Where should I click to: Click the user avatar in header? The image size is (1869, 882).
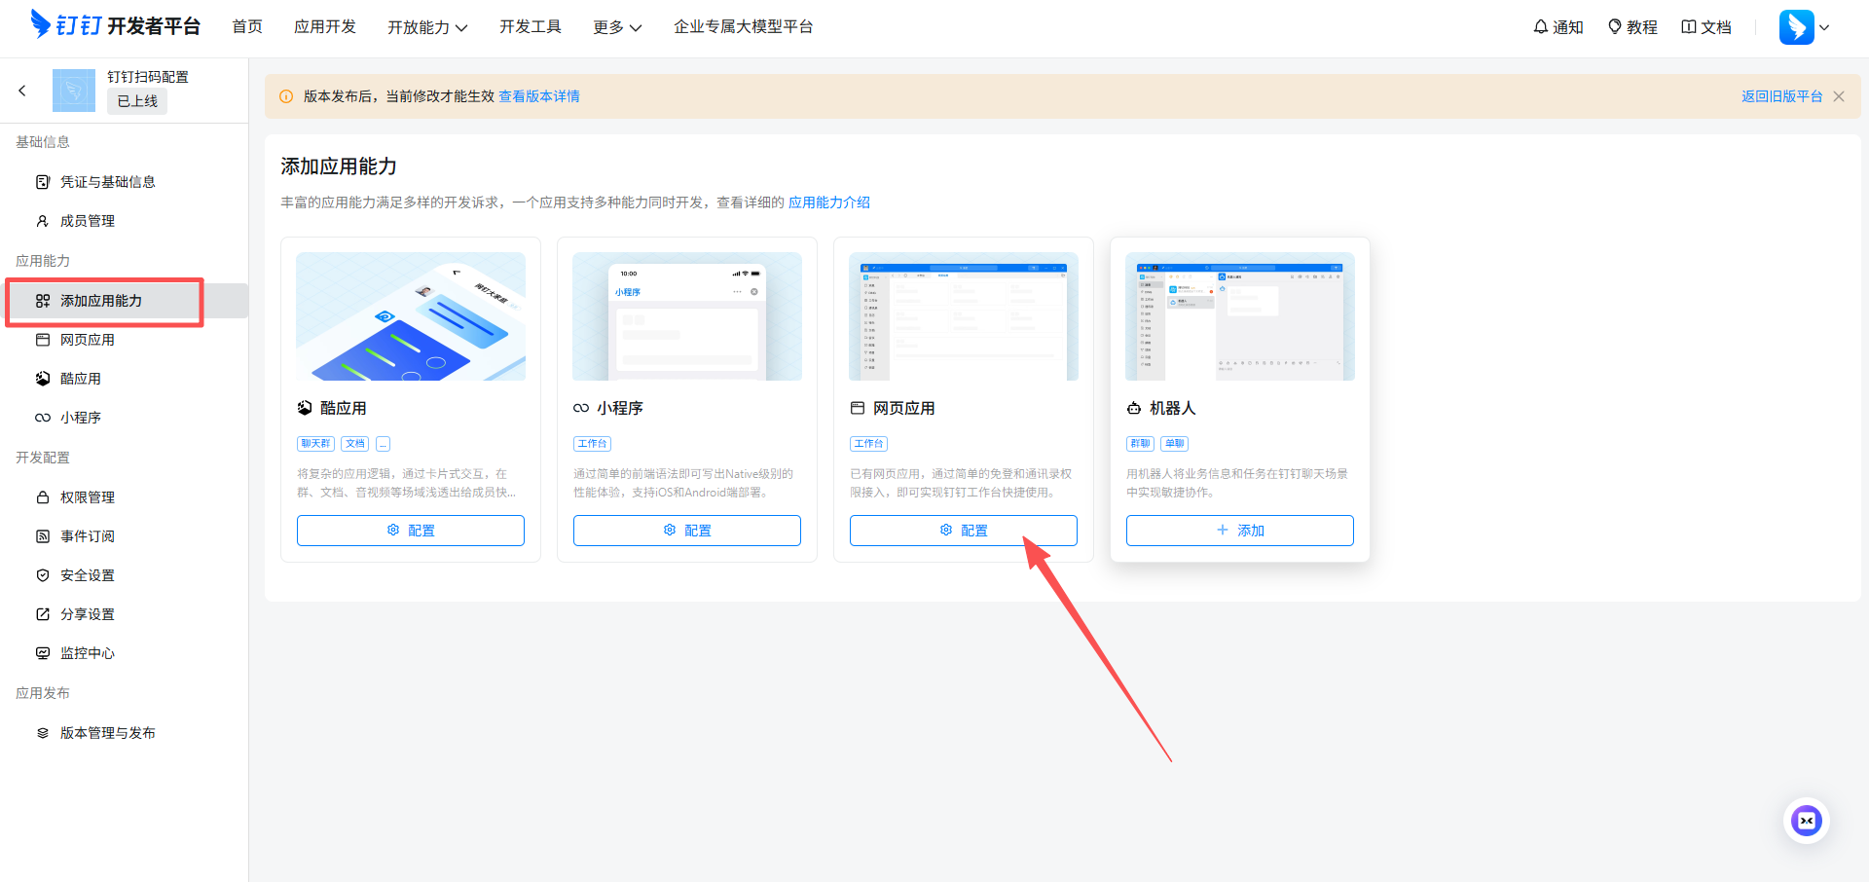pos(1797,27)
